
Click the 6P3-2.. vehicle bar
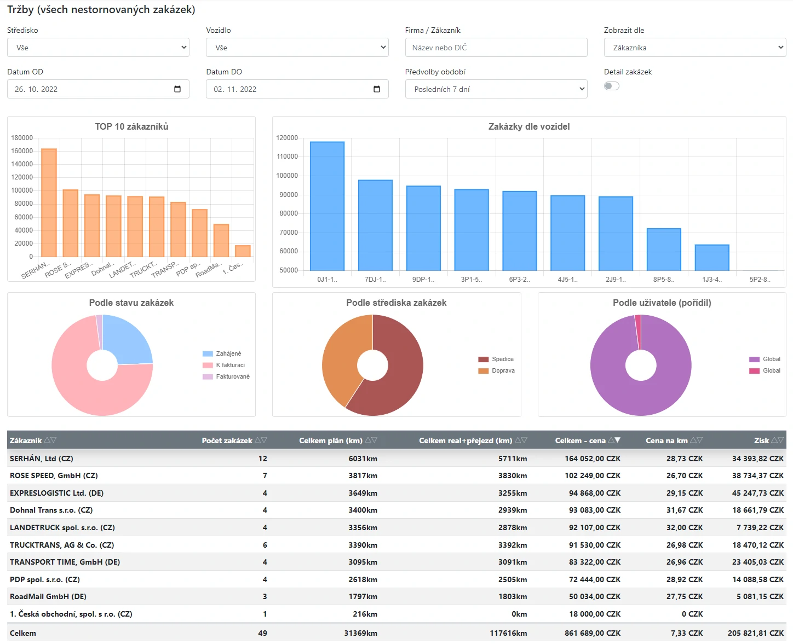(520, 231)
